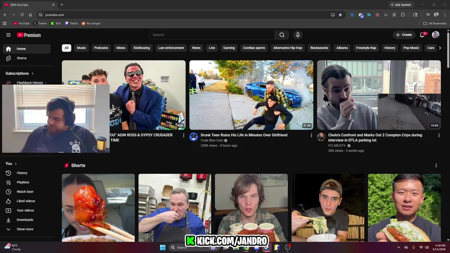The image size is (450, 253).
Task: Open options menu for Cholo's Confront video
Action: click(439, 135)
